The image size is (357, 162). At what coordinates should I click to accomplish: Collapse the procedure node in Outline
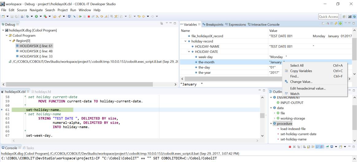[271, 124]
